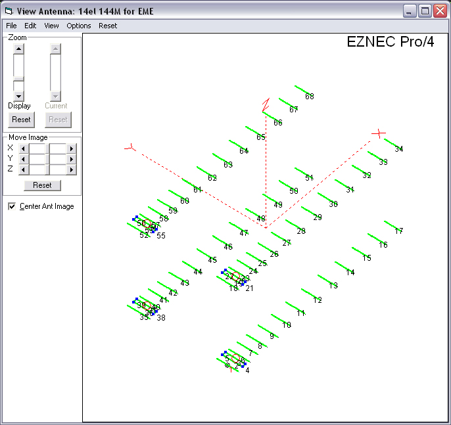Click the red Z axis marker

(x=266, y=105)
